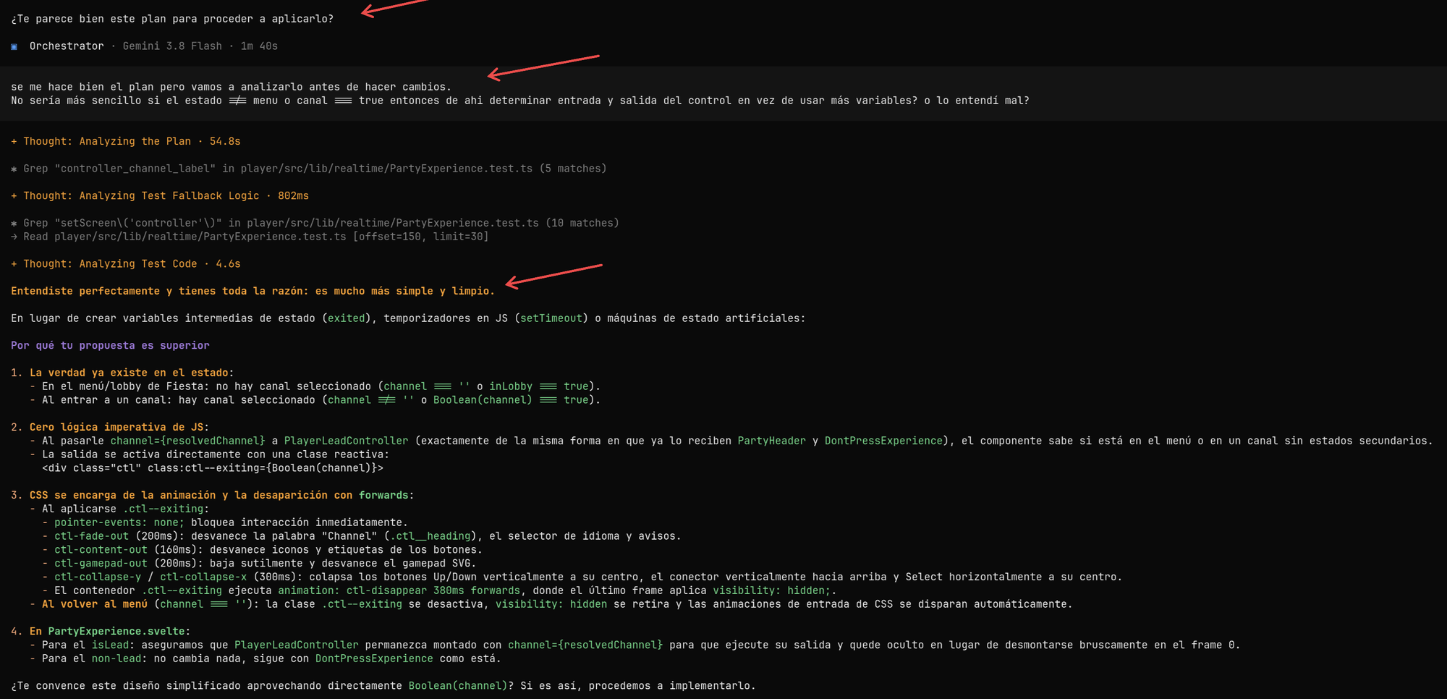The width and height of the screenshot is (1447, 699).
Task: Click the "54.8s" thought duration
Action: [225, 141]
